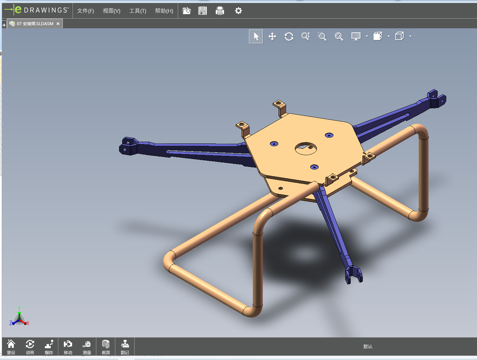Screen dimensions: 477x360
Task: Open the 移动 (Move) component tool
Action: [68, 347]
